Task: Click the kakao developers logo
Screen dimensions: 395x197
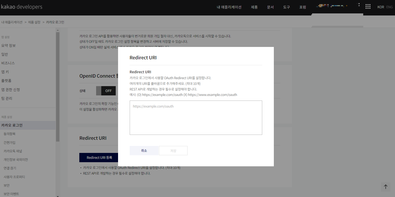Action: coord(21,7)
